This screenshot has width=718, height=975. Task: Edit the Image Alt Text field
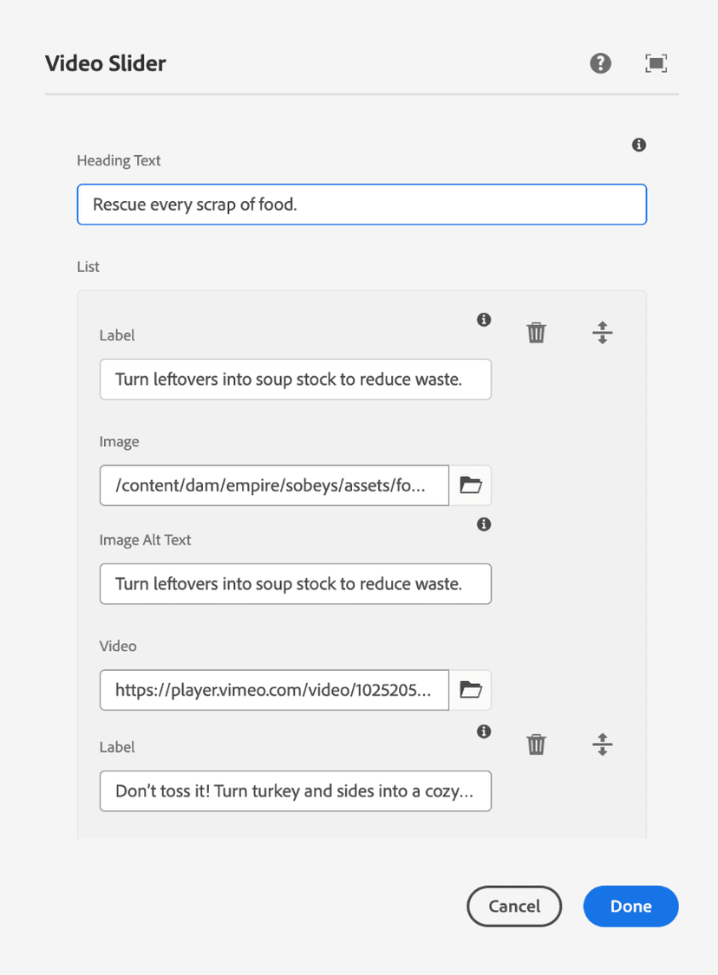click(x=295, y=584)
